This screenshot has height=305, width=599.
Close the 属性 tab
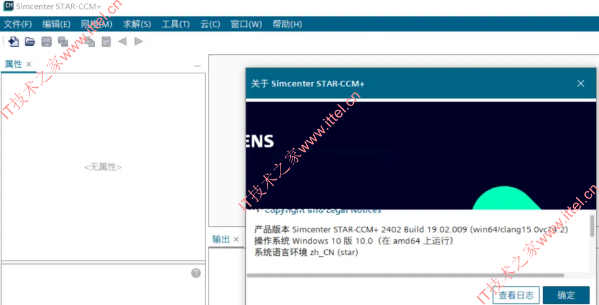pos(28,64)
